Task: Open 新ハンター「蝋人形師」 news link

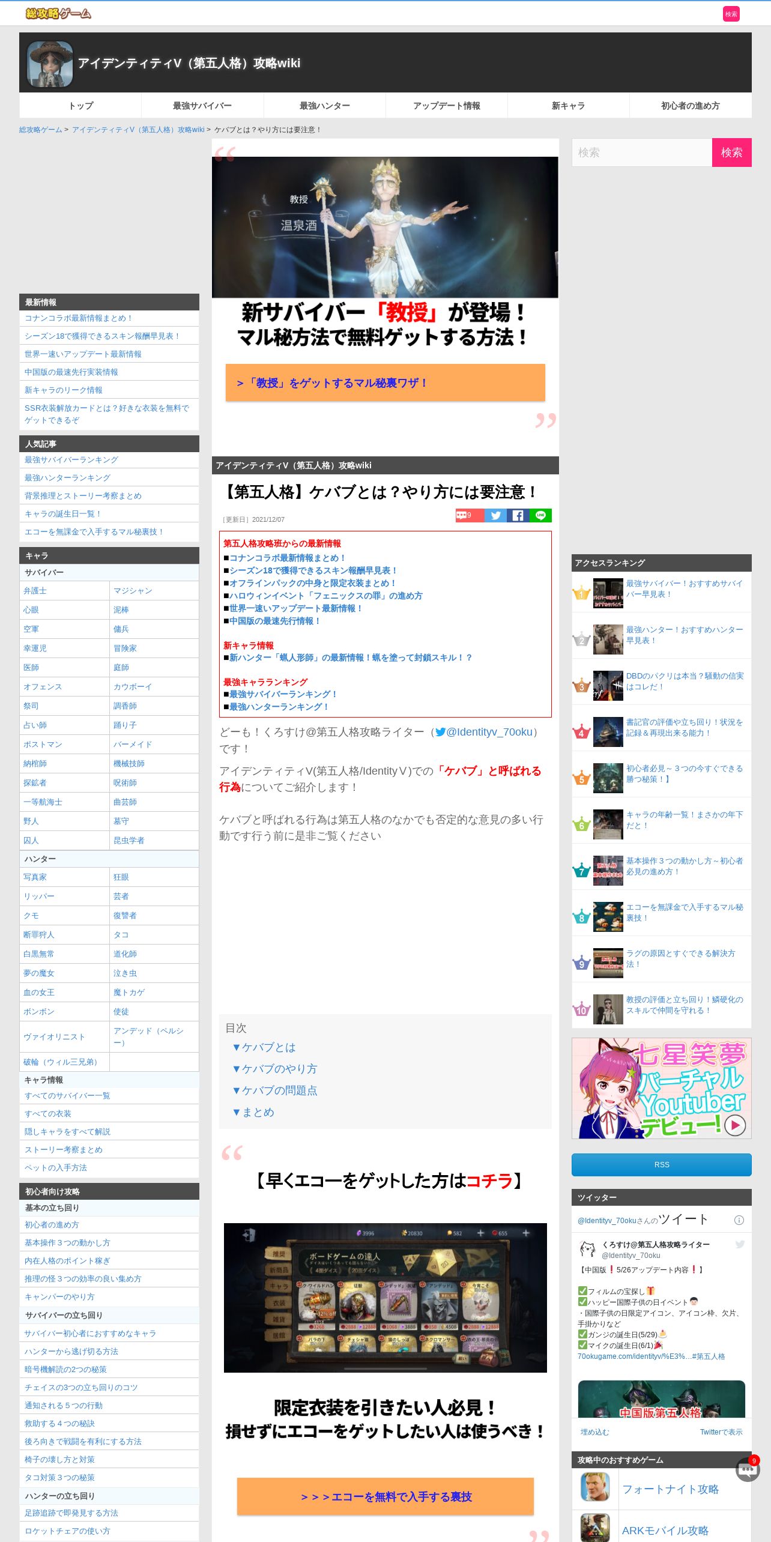Action: click(351, 658)
